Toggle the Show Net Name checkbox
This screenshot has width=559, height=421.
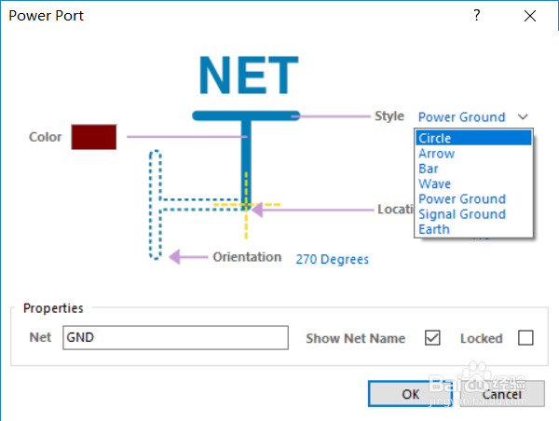[x=432, y=337]
